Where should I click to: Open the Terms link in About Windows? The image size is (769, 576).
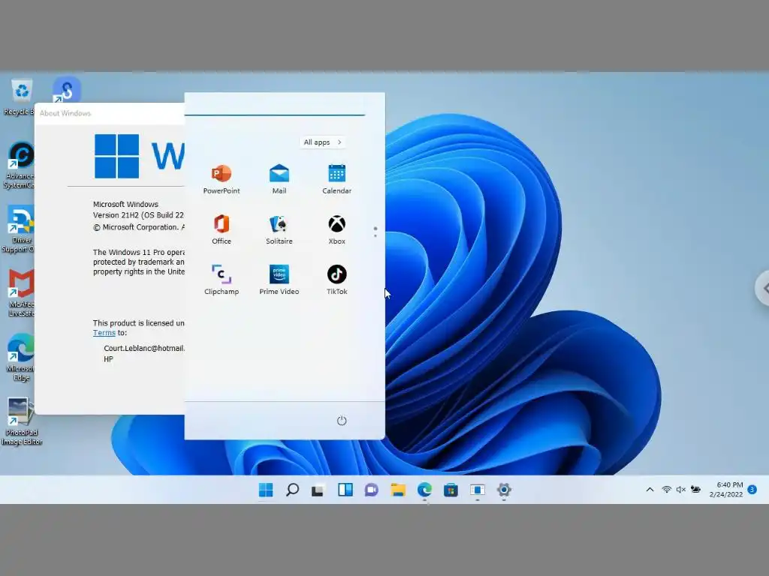pos(104,333)
